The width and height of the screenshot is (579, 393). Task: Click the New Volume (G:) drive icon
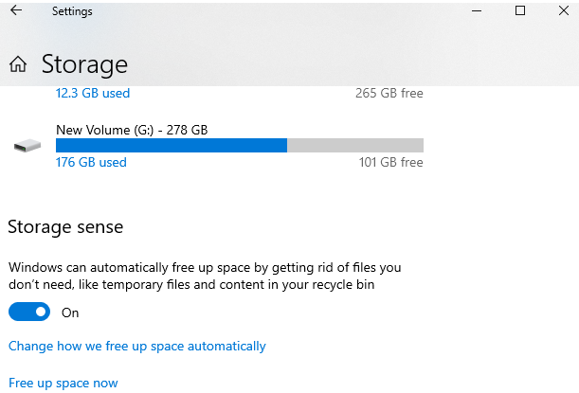27,146
